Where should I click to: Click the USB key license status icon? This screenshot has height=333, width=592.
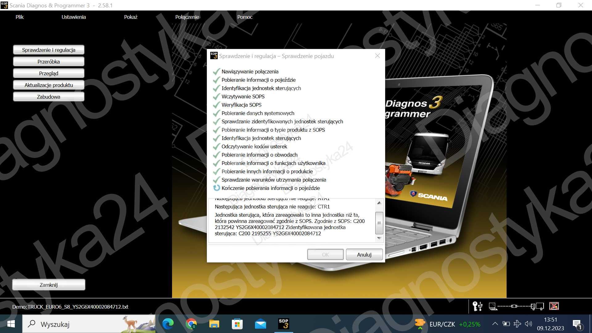(x=477, y=306)
